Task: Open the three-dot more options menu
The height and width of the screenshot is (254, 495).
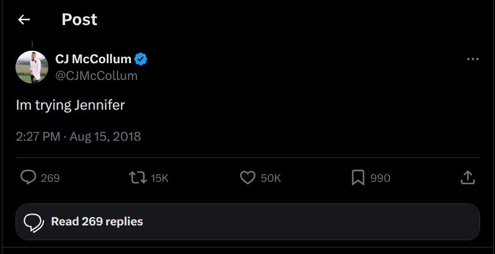Action: 472,59
